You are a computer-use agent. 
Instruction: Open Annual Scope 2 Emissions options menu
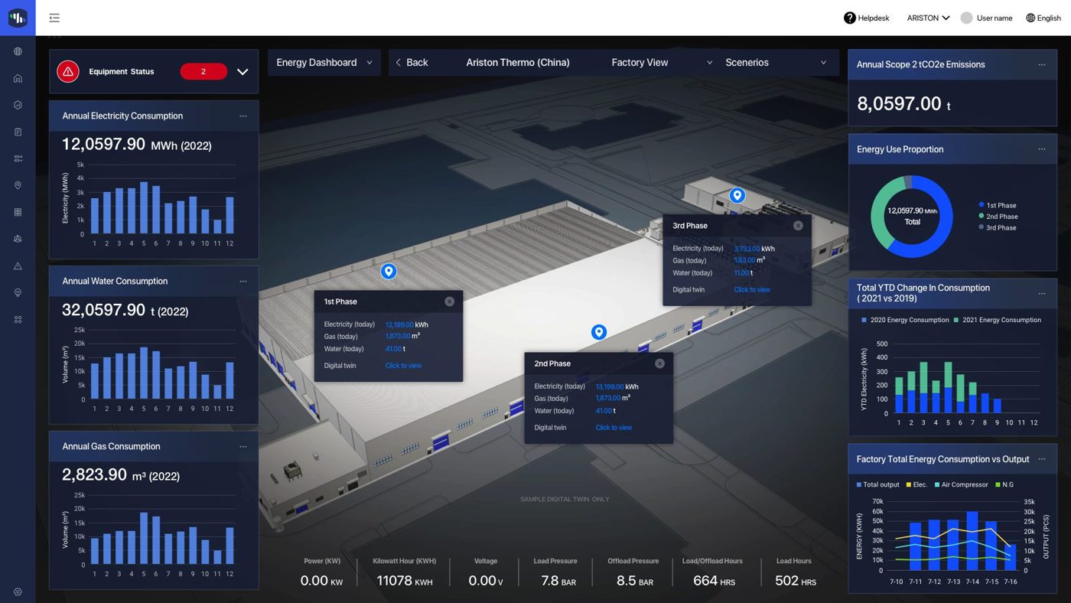click(x=1042, y=65)
